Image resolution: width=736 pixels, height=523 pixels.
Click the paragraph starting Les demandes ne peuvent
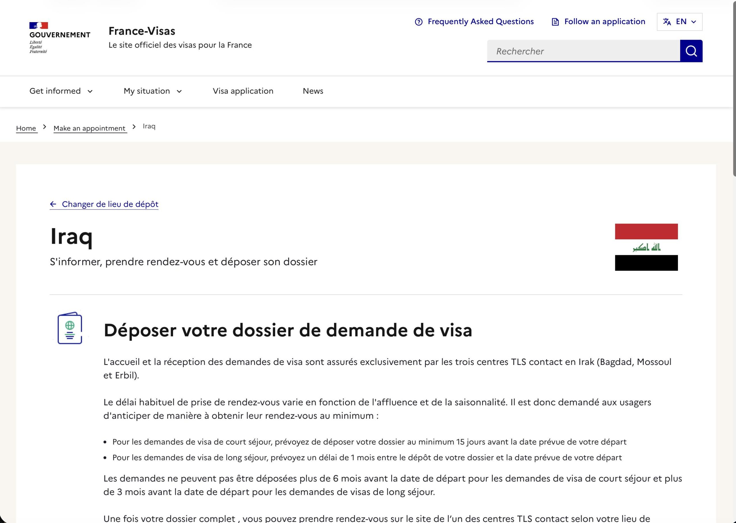pyautogui.click(x=393, y=485)
